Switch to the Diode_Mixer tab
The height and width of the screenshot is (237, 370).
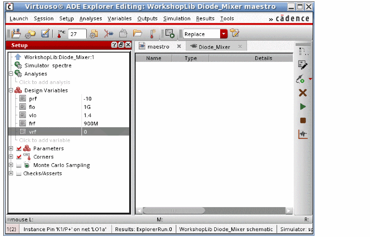pyautogui.click(x=214, y=47)
